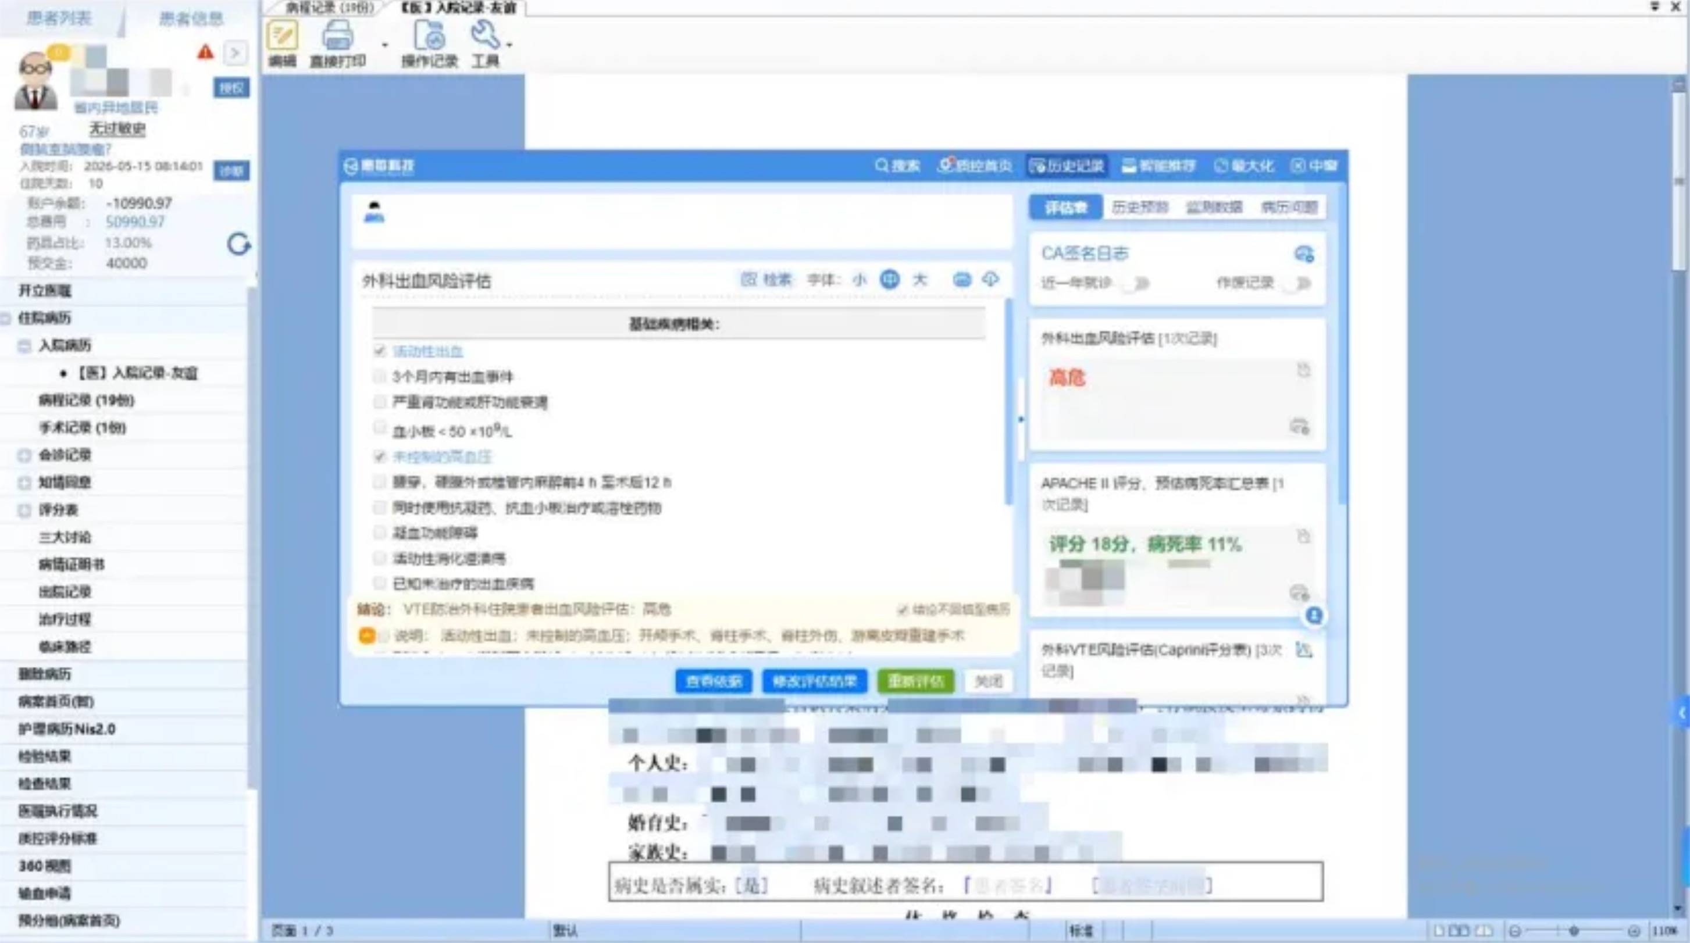Select the 病历问题 tab
The width and height of the screenshot is (1690, 943).
(x=1289, y=208)
